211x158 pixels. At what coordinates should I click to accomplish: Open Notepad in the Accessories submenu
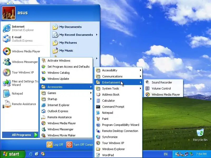pyautogui.click(x=118, y=113)
